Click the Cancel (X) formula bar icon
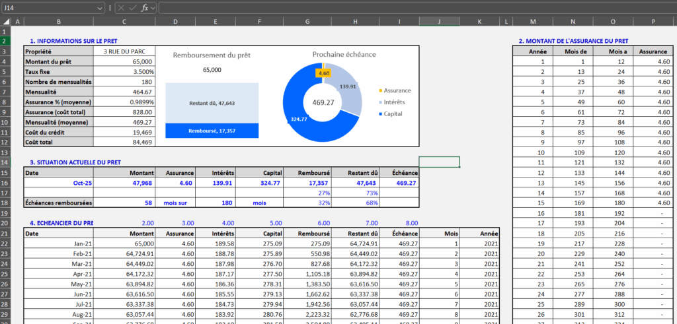This screenshot has width=677, height=324. (x=122, y=8)
